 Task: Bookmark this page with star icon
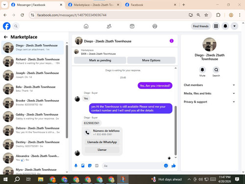point(206,15)
